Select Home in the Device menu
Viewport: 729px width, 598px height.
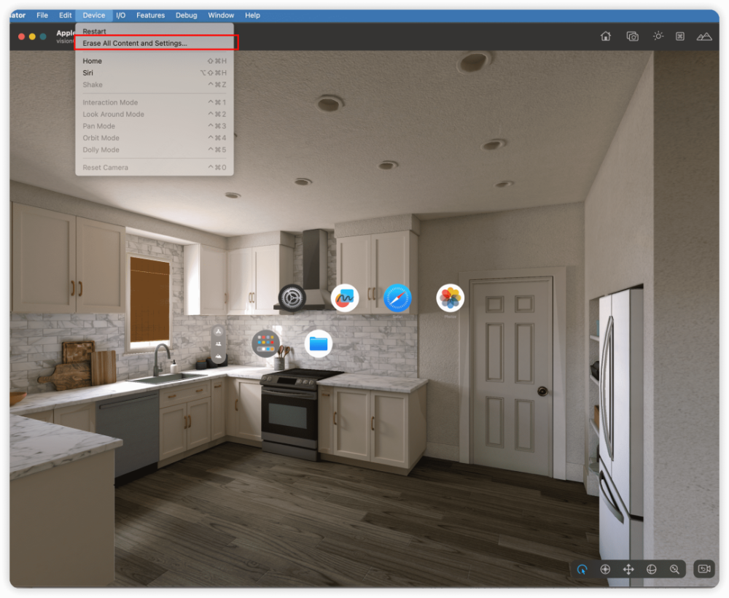[155, 61]
